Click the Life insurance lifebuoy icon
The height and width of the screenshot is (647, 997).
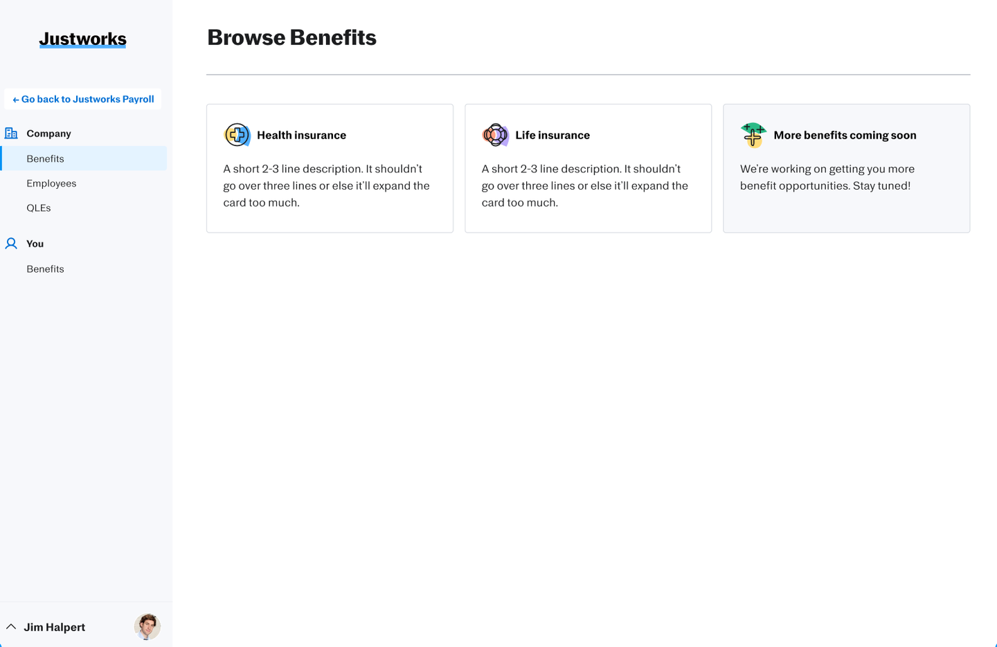(x=495, y=135)
